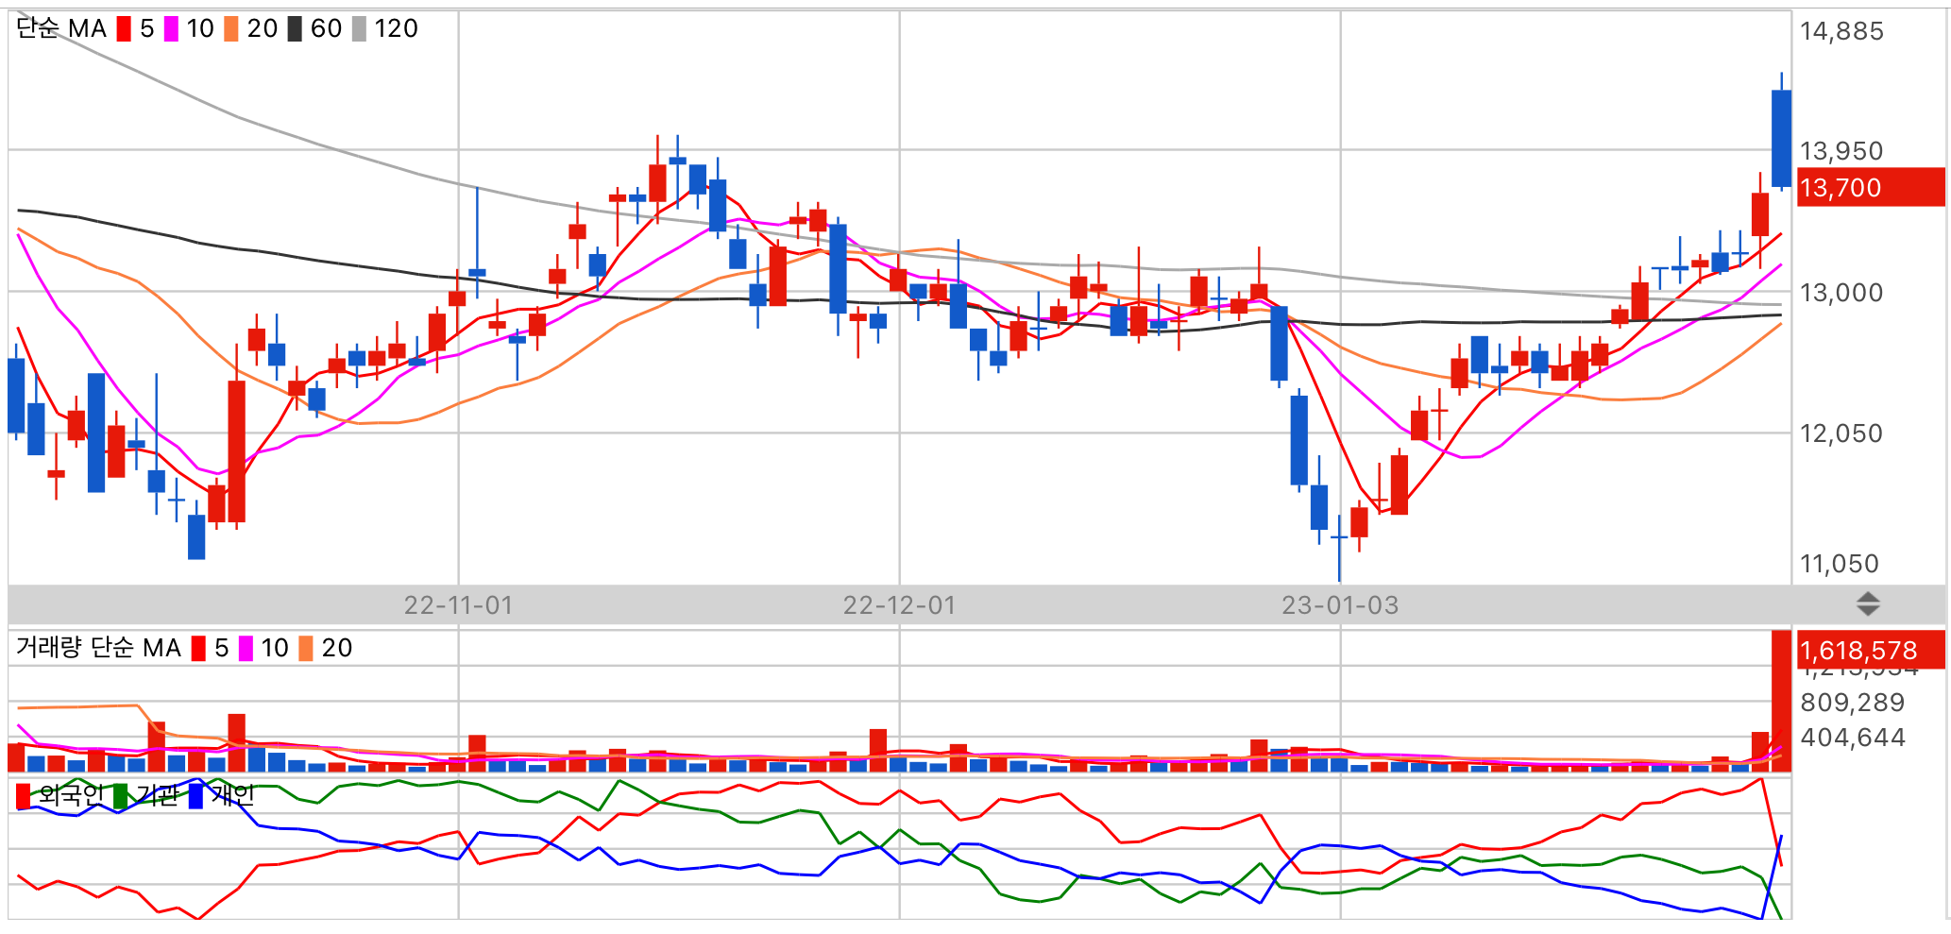Image resolution: width=1951 pixels, height=934 pixels.
Task: Click the '단순 MA' price legend label
Action: 61,29
